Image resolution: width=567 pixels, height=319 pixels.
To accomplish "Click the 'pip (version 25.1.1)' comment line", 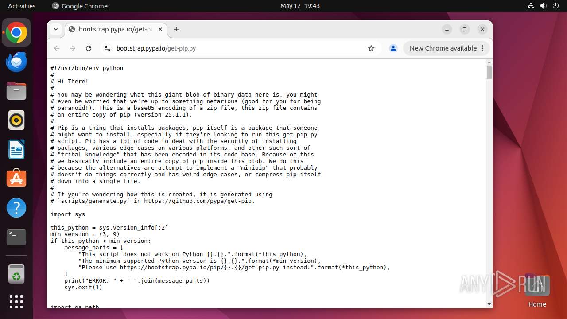I will (x=121, y=115).
